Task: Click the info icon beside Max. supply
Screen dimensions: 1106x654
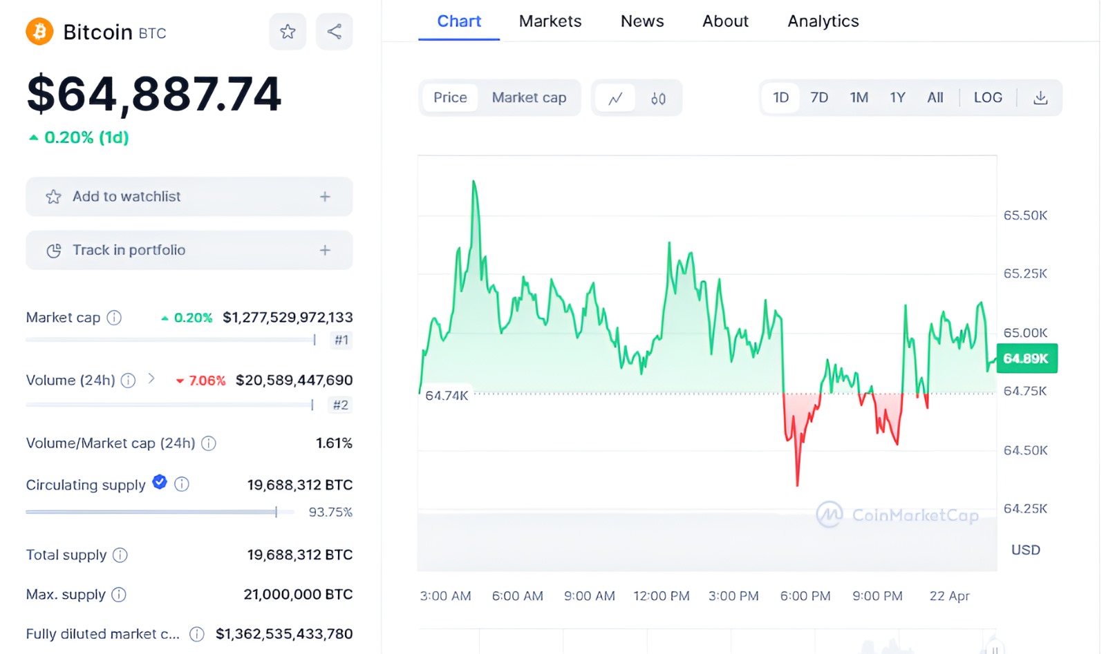Action: tap(119, 595)
